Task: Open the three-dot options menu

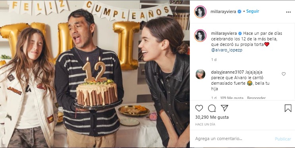Action: coord(288,12)
